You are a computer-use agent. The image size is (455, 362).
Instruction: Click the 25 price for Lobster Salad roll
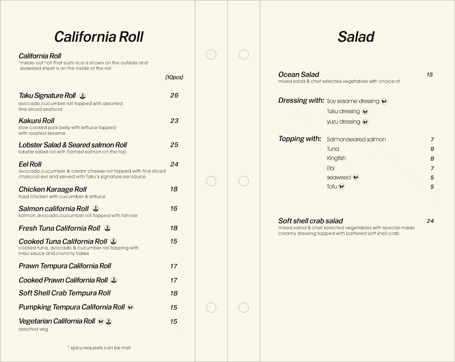coord(174,145)
